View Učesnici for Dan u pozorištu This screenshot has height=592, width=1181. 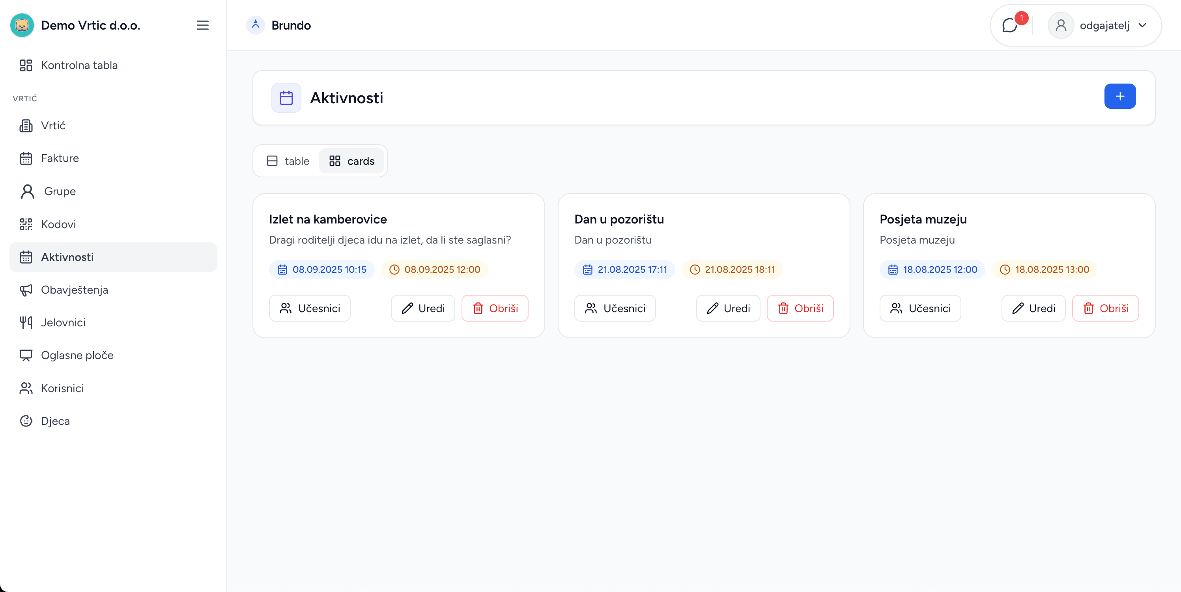pos(615,308)
